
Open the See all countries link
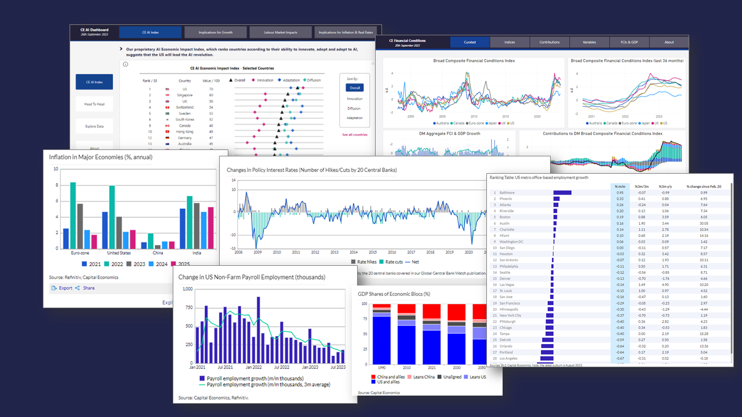pyautogui.click(x=354, y=134)
